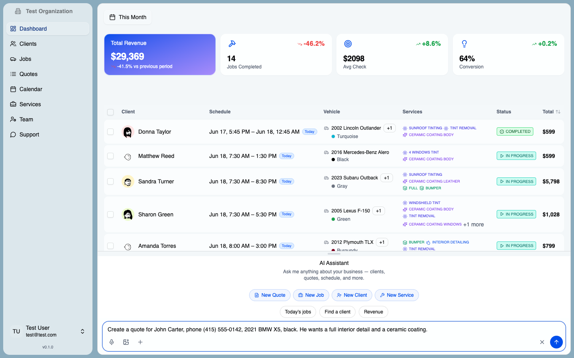
Task: Click the New Client suggestion chip
Action: pos(352,295)
